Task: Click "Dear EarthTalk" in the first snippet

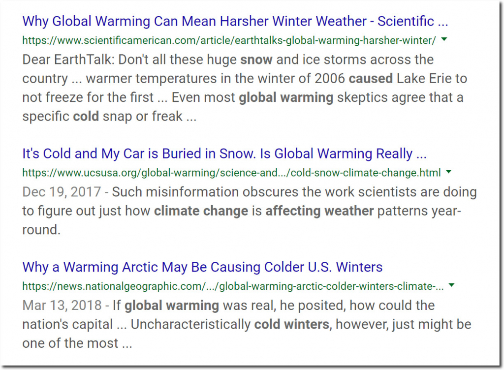Action: [x=68, y=60]
